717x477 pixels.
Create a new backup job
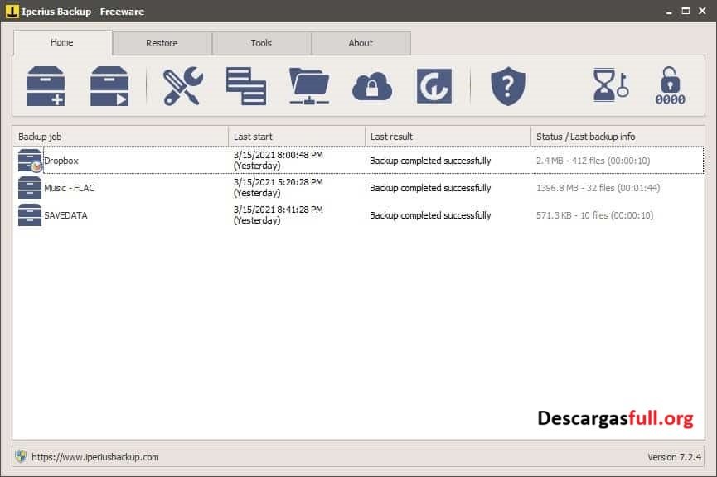point(45,85)
